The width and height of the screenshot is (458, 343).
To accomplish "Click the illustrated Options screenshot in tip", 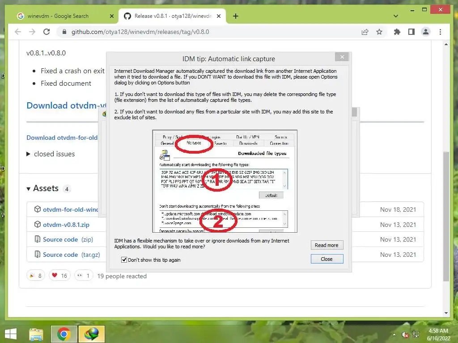I will (225, 181).
